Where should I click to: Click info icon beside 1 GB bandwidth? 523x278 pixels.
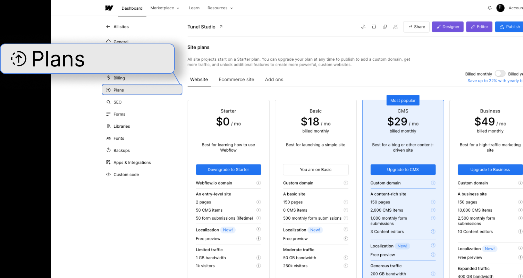pos(259,258)
